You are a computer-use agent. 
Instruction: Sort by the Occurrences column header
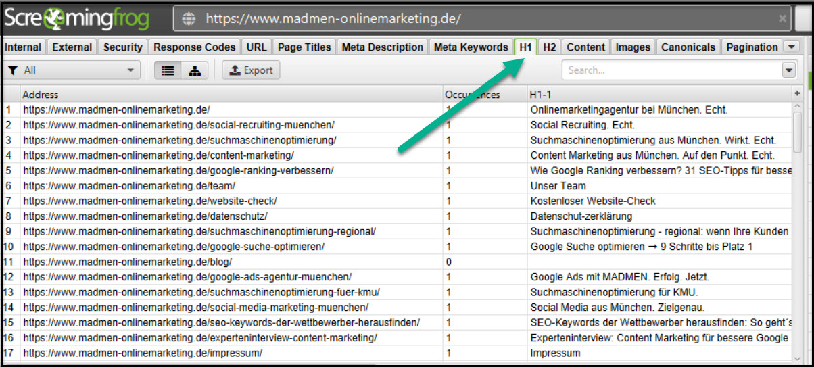pos(485,95)
